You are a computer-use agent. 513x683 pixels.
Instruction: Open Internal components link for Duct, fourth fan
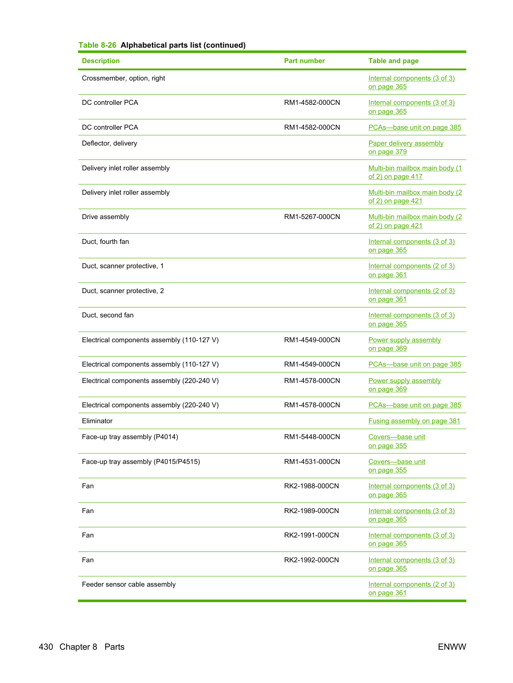(x=411, y=246)
